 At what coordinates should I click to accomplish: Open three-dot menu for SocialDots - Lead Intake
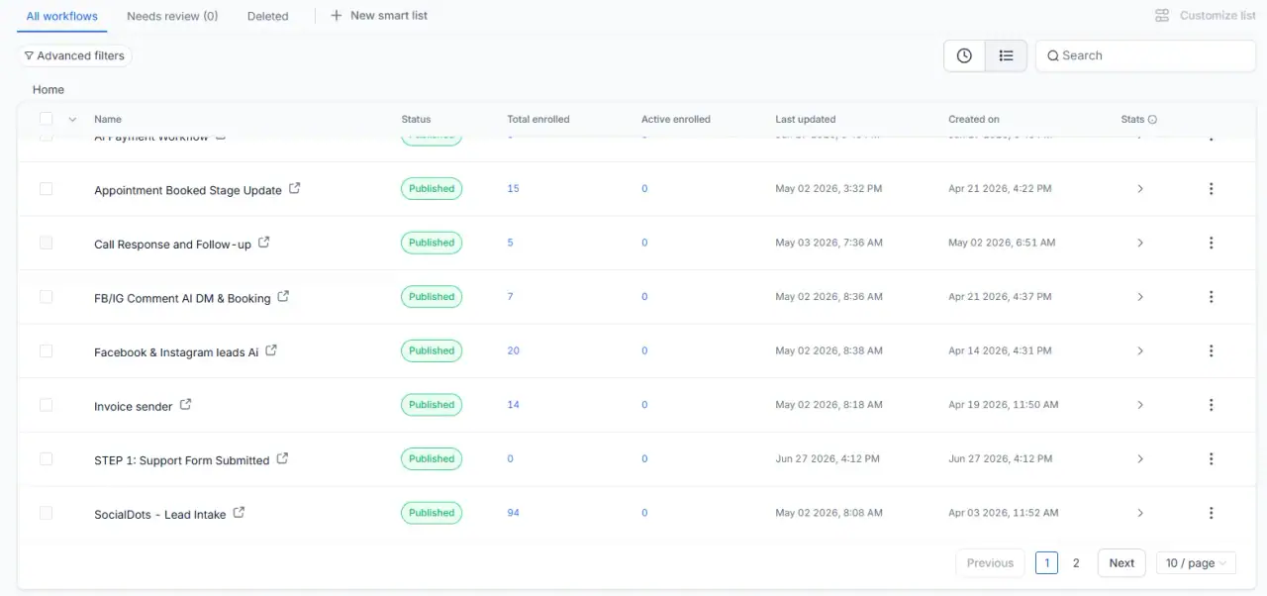pyautogui.click(x=1211, y=513)
